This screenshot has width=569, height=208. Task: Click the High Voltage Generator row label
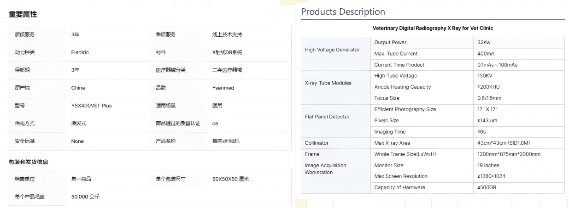(332, 50)
